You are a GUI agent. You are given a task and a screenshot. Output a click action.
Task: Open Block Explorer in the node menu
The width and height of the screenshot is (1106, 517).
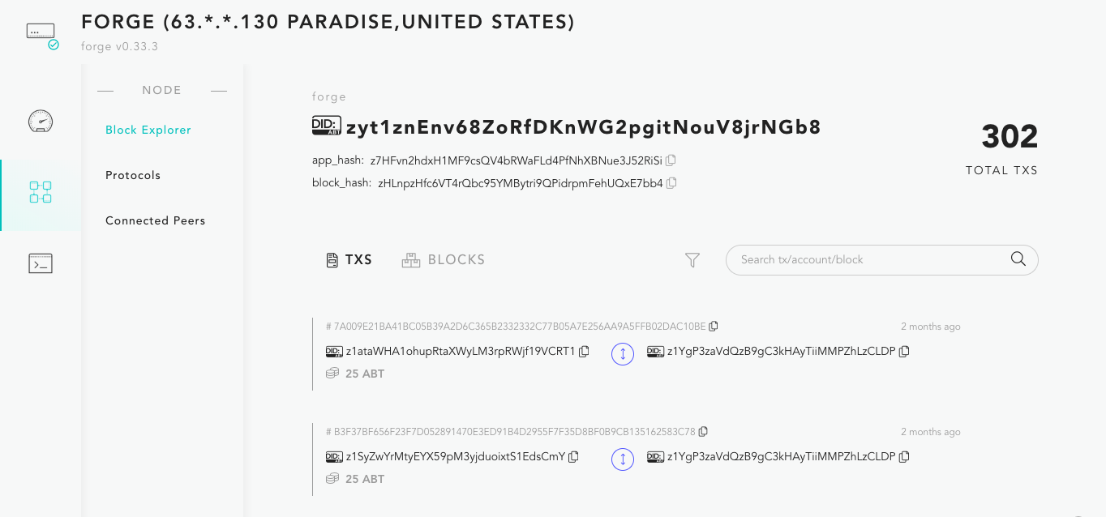[x=148, y=130]
